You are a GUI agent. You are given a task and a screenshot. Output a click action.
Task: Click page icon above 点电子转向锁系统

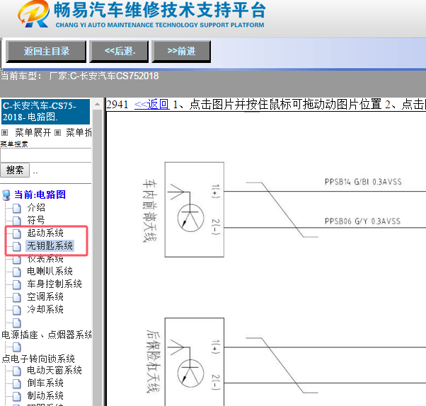click(16, 347)
